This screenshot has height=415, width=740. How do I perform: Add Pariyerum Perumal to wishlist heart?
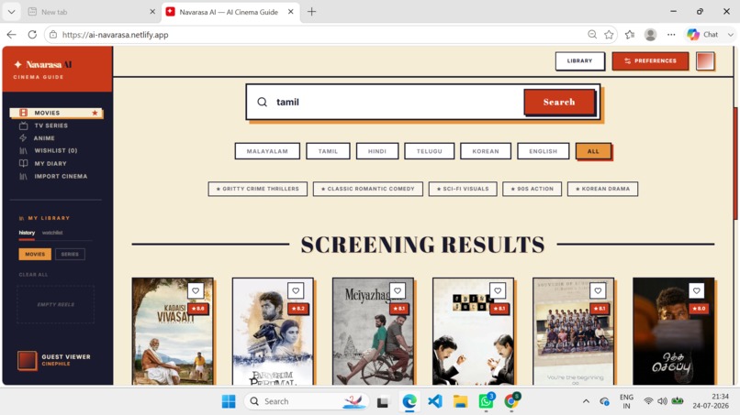coord(296,290)
